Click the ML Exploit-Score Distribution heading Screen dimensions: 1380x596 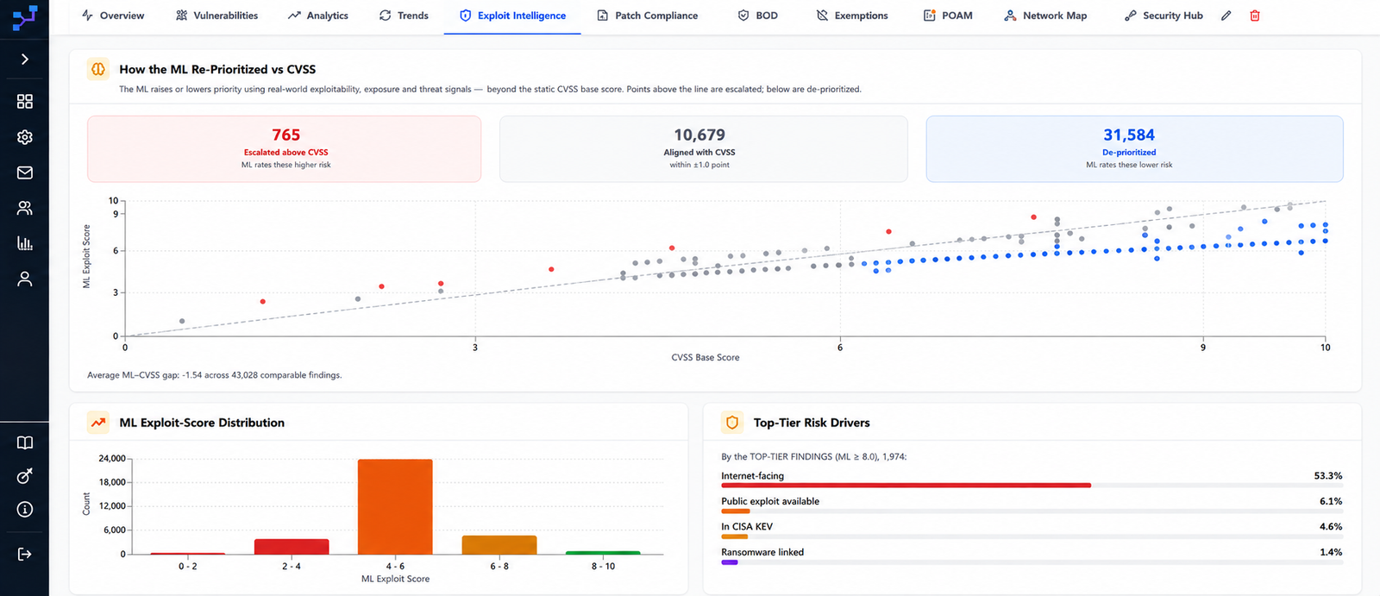[x=202, y=423]
